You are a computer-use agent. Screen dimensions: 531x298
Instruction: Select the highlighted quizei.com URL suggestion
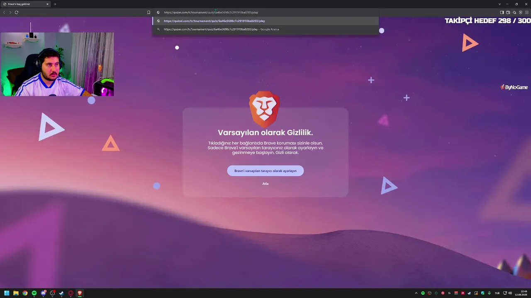click(265, 21)
